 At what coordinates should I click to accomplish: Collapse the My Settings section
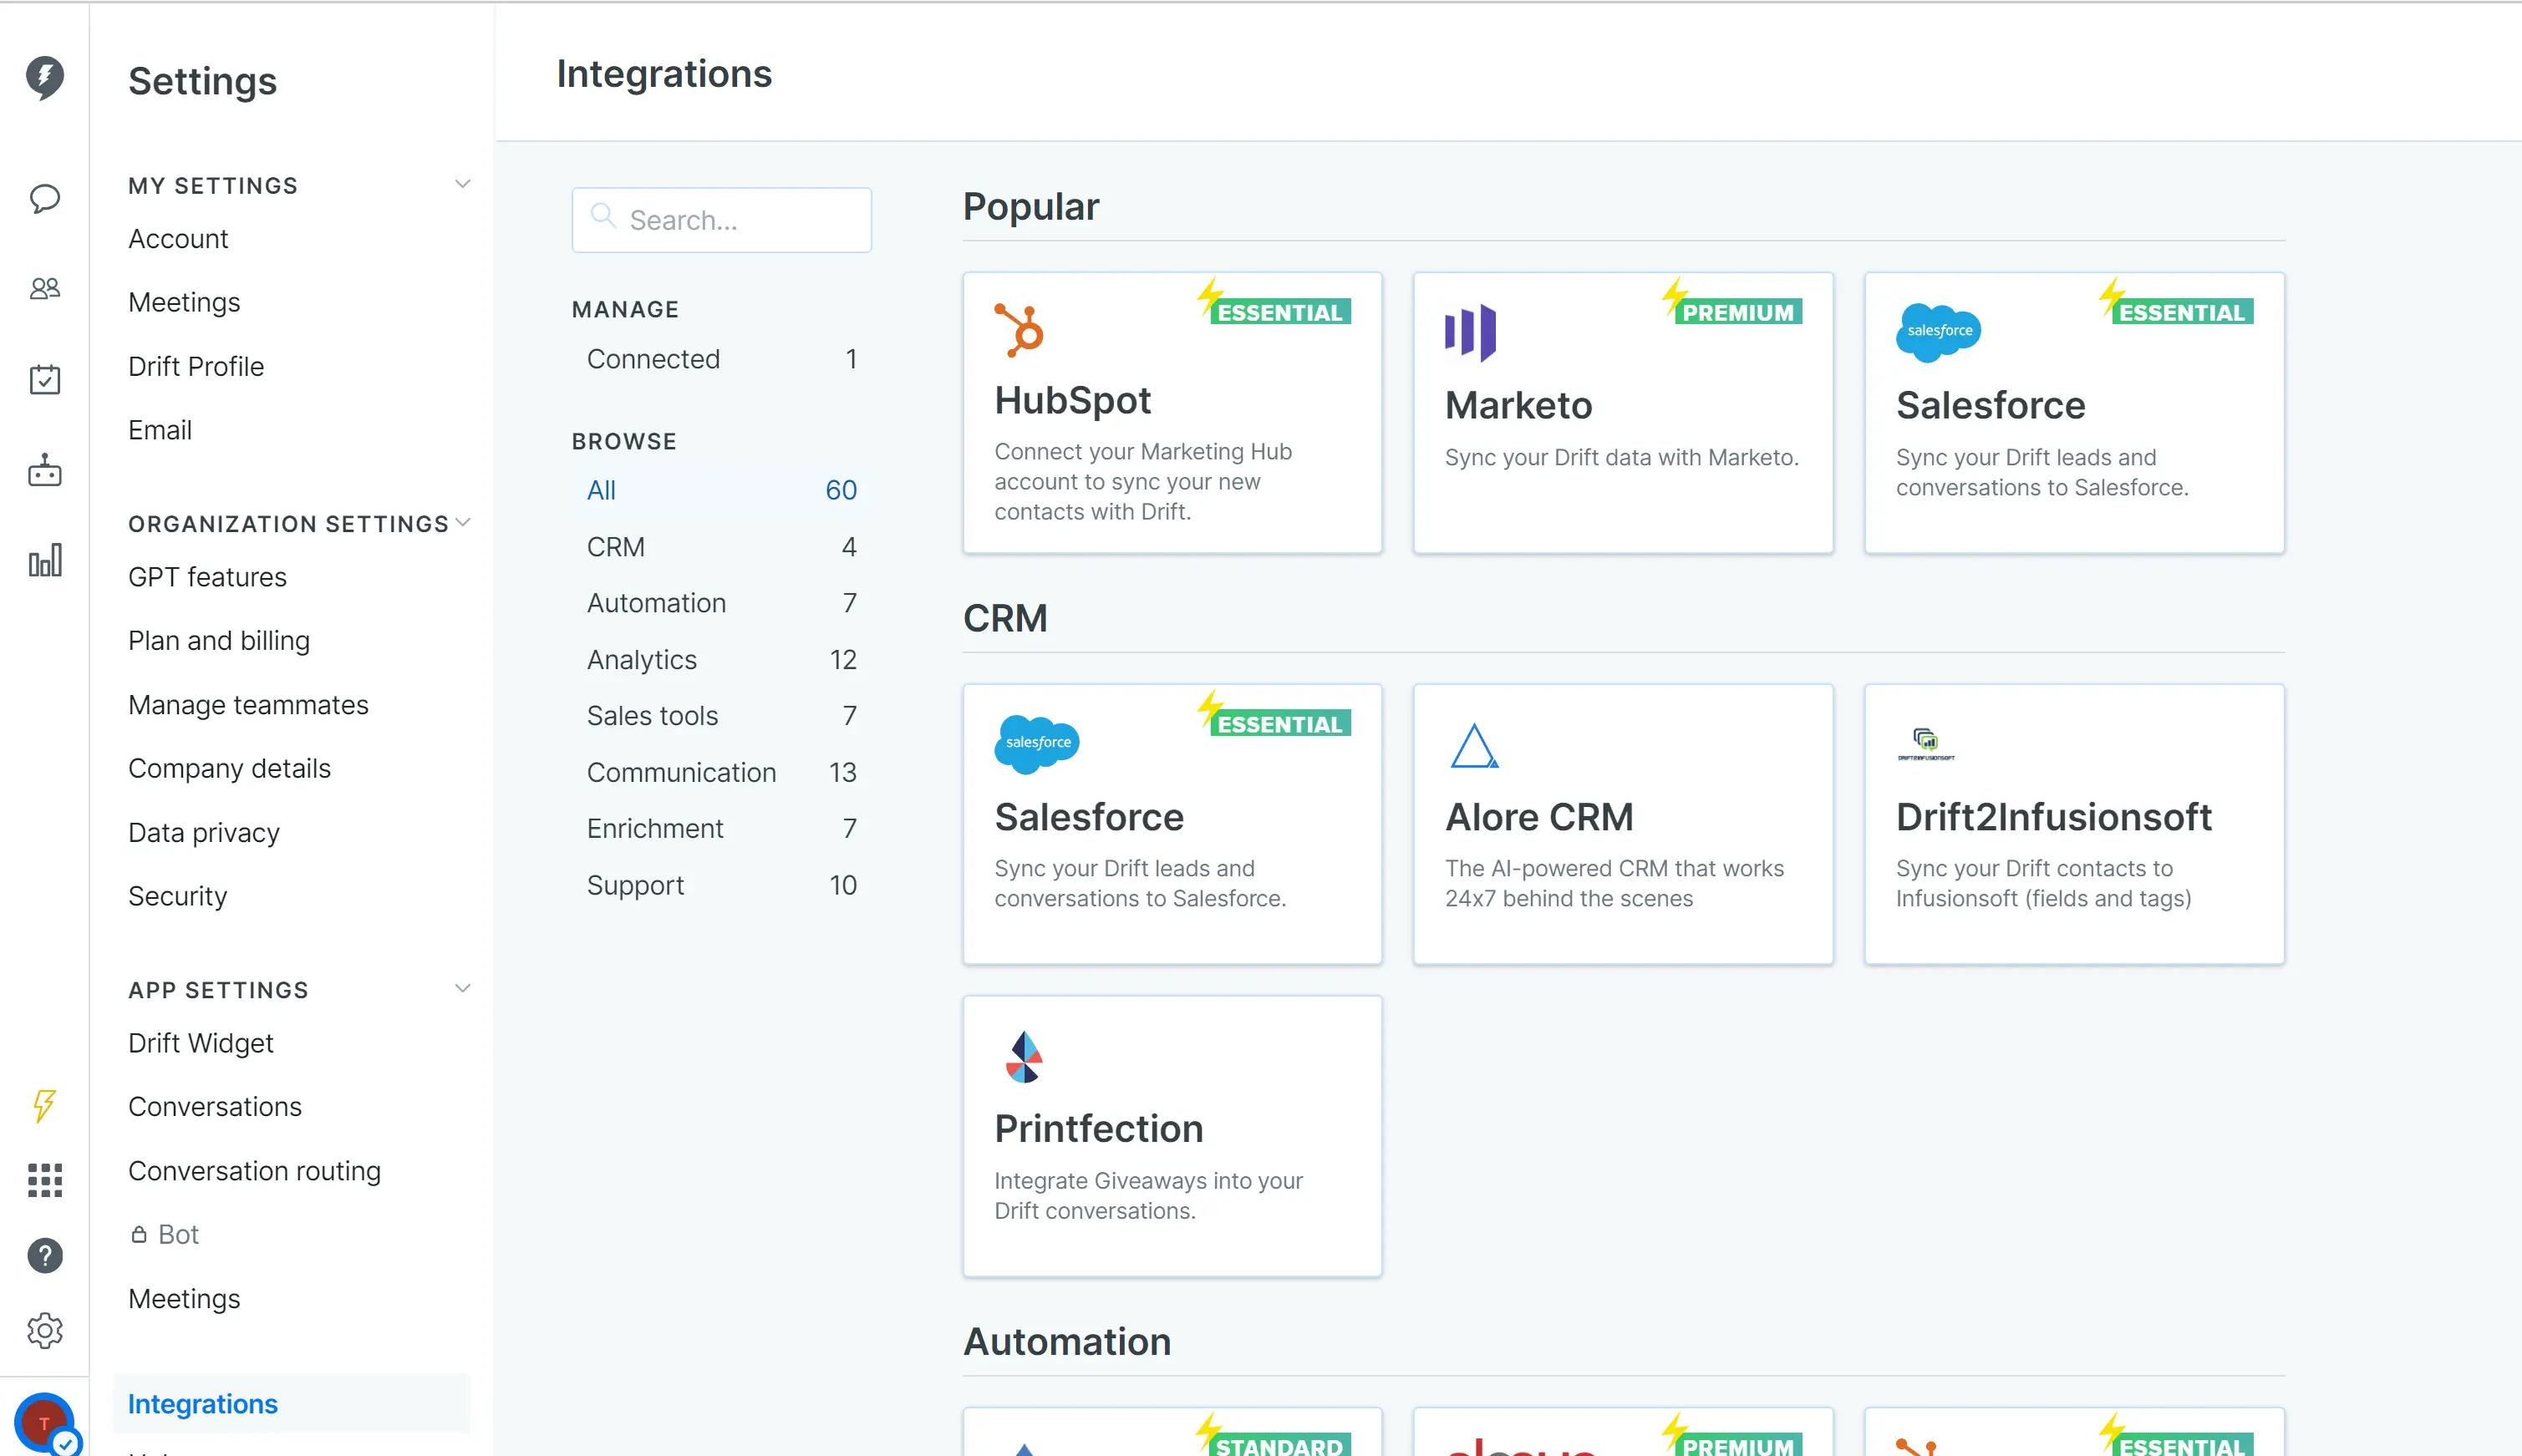coord(462,184)
